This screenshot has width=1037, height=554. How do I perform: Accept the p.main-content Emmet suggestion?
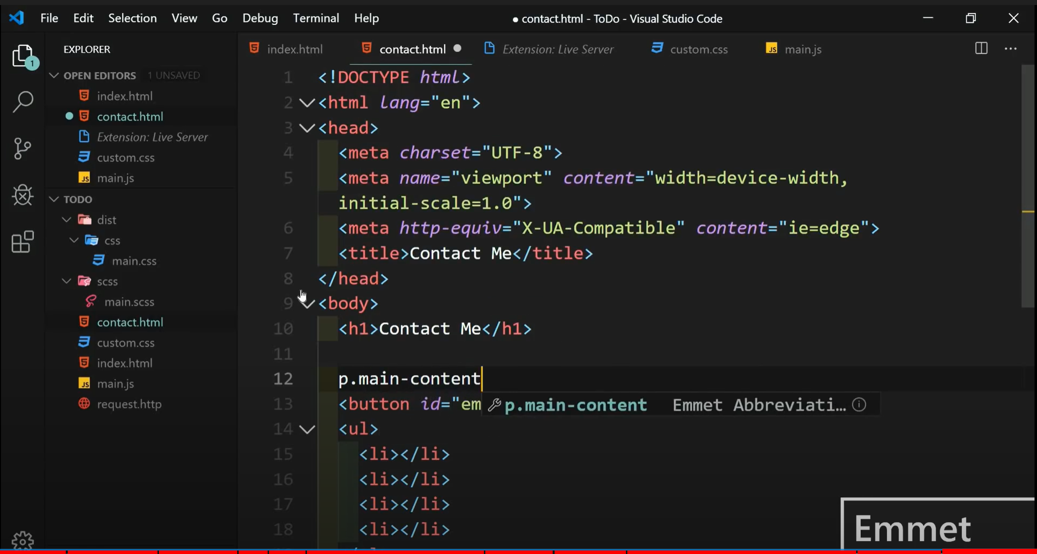(575, 405)
